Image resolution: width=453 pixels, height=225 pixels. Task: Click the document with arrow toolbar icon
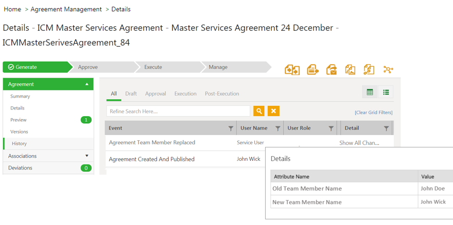[312, 70]
